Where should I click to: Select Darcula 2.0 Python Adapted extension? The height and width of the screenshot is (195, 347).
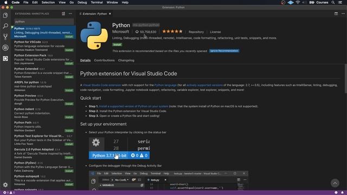pyautogui.click(x=43, y=153)
